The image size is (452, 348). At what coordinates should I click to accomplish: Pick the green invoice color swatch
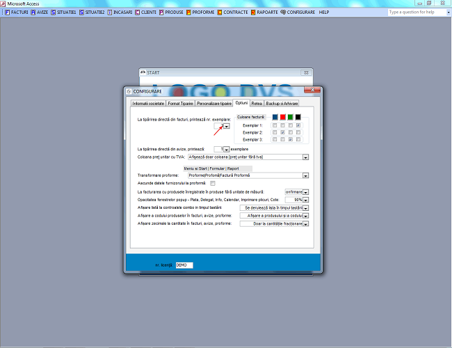[x=290, y=117]
